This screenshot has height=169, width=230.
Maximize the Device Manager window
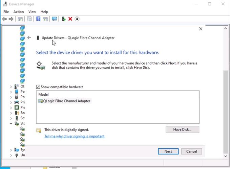click(x=209, y=4)
